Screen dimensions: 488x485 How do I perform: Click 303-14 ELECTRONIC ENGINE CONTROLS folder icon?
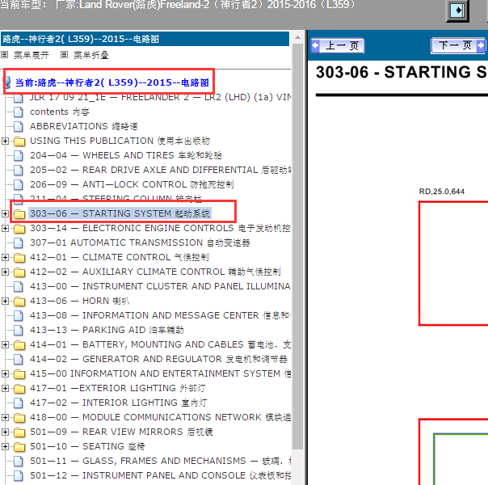(x=19, y=229)
